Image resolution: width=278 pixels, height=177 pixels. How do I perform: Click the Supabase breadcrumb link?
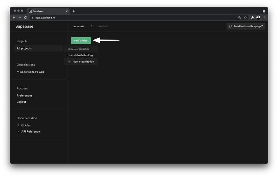point(79,26)
